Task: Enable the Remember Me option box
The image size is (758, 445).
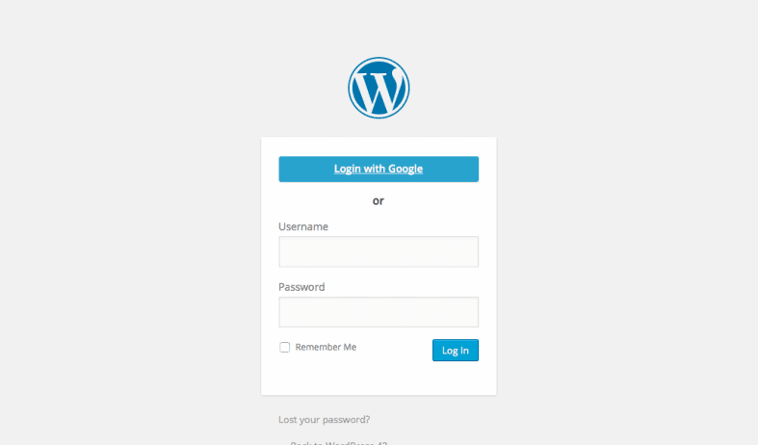Action: [x=285, y=348]
